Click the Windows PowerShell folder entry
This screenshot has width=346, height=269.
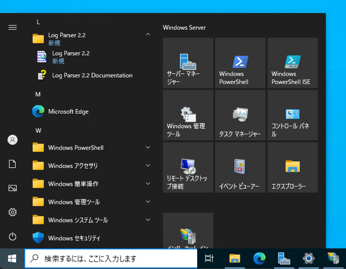pos(93,148)
